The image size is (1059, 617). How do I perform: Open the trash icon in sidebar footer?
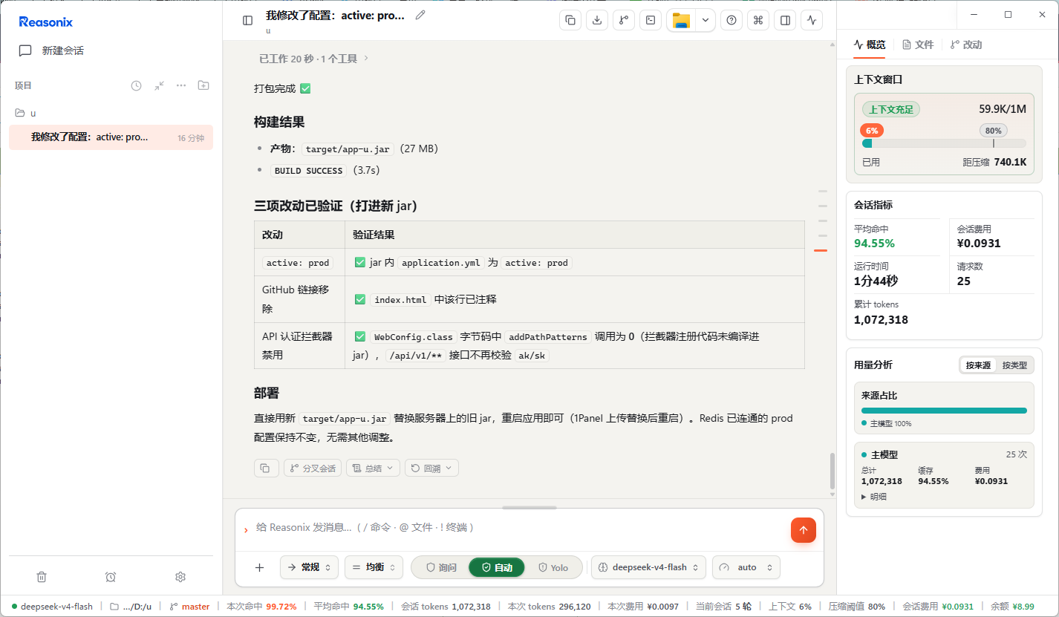42,577
